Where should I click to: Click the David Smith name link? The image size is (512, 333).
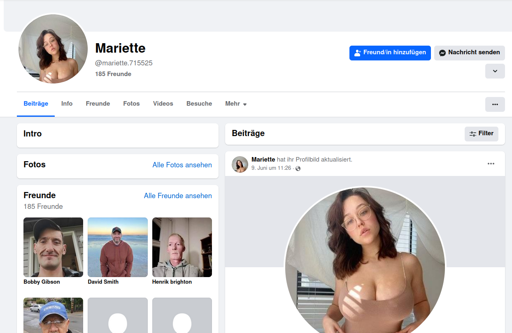(103, 282)
